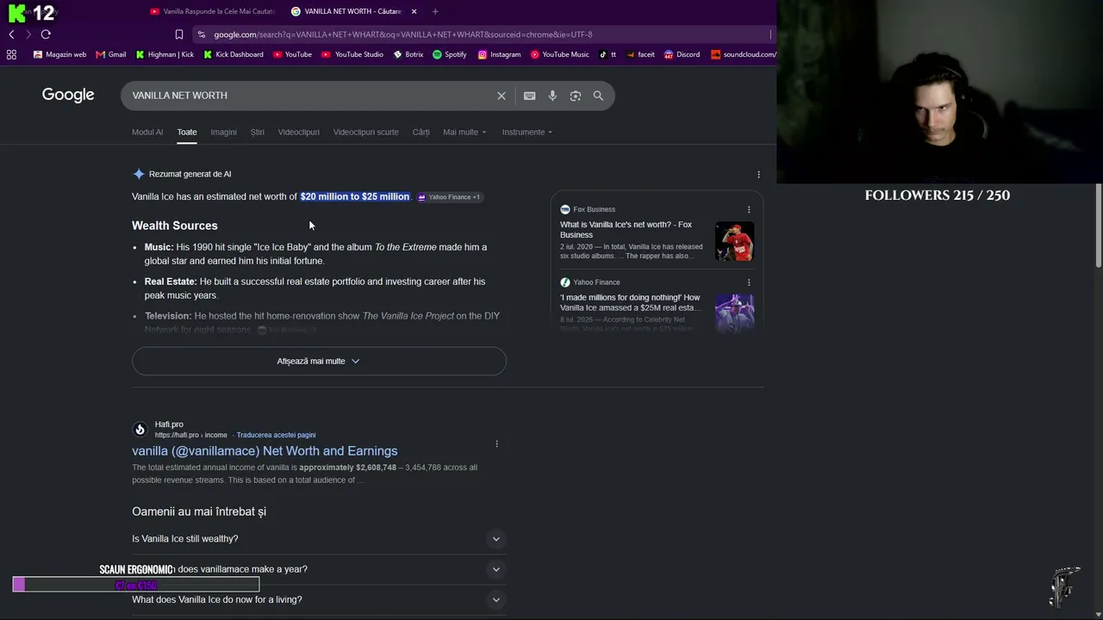Click the page vertical scrollbar
This screenshot has width=1103, height=620.
click(1099, 226)
